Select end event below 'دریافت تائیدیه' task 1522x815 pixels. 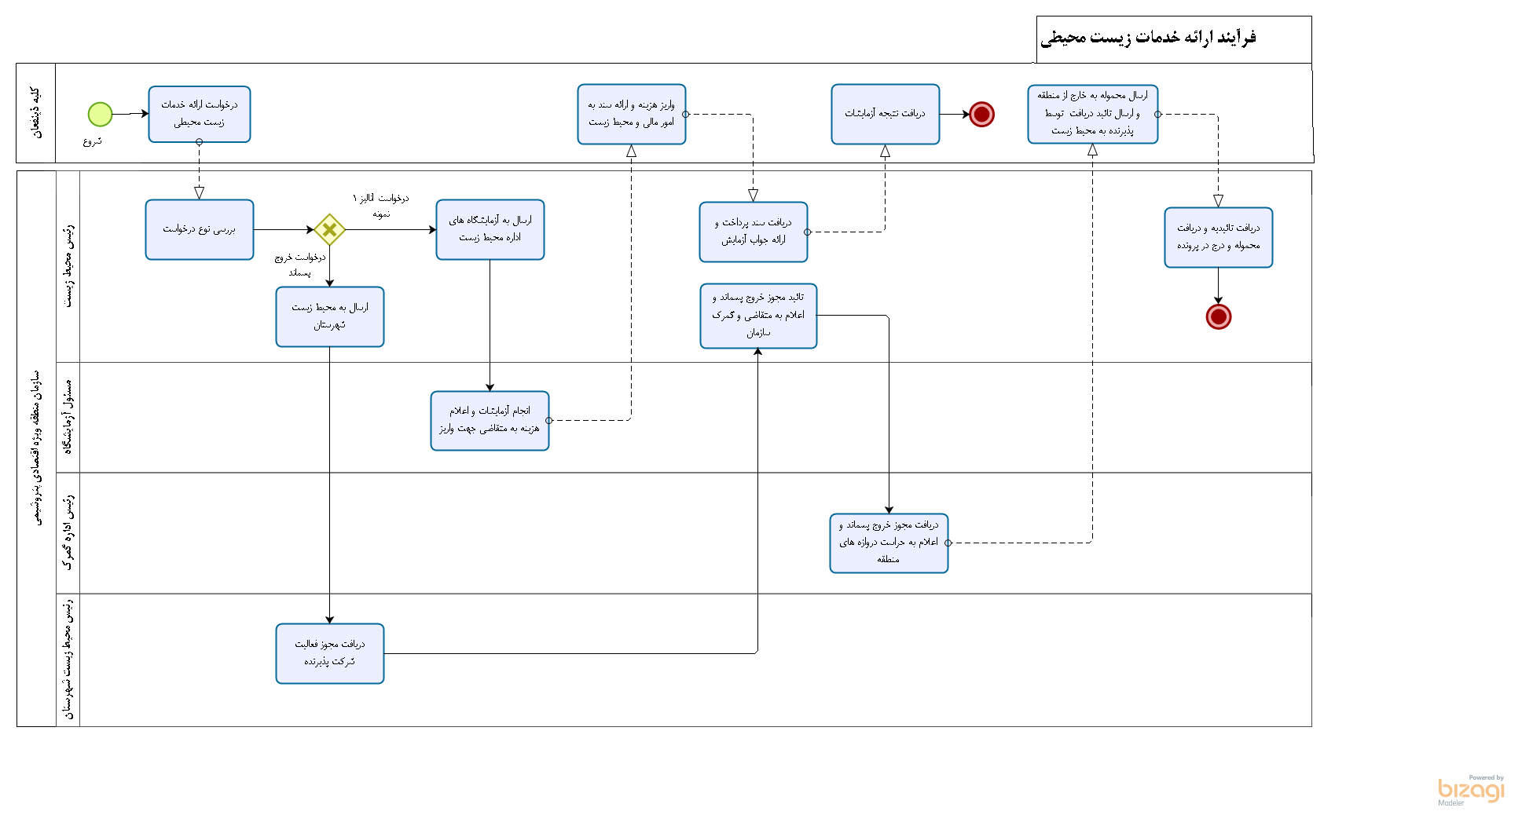1218,317
